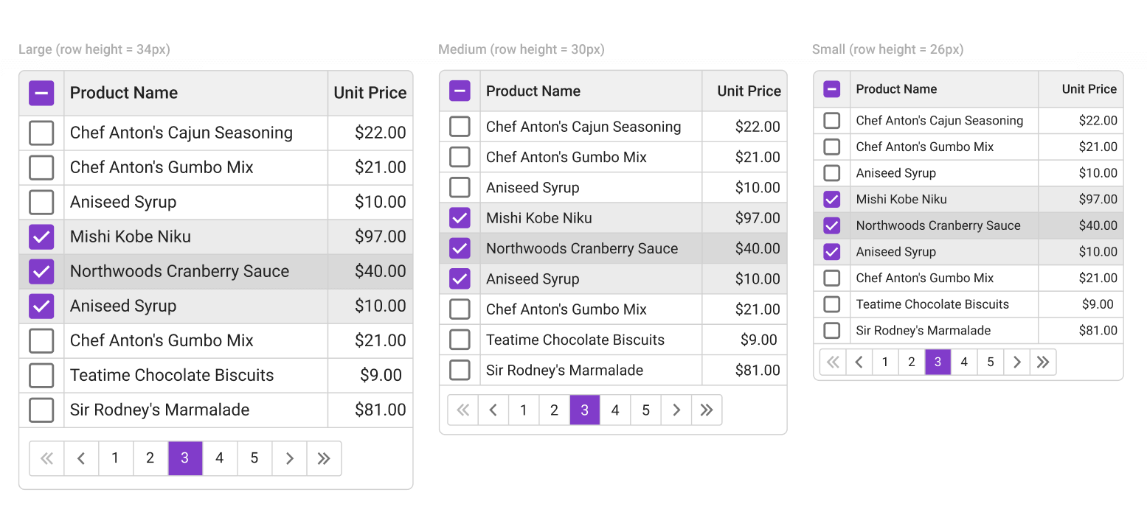Toggle select-all checkbox in Small grid header

coord(831,89)
